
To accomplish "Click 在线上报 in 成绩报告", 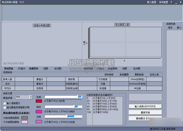I will [x=154, y=75].
